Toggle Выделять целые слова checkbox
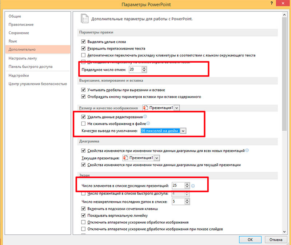This screenshot has height=245, width=291. 83,42
